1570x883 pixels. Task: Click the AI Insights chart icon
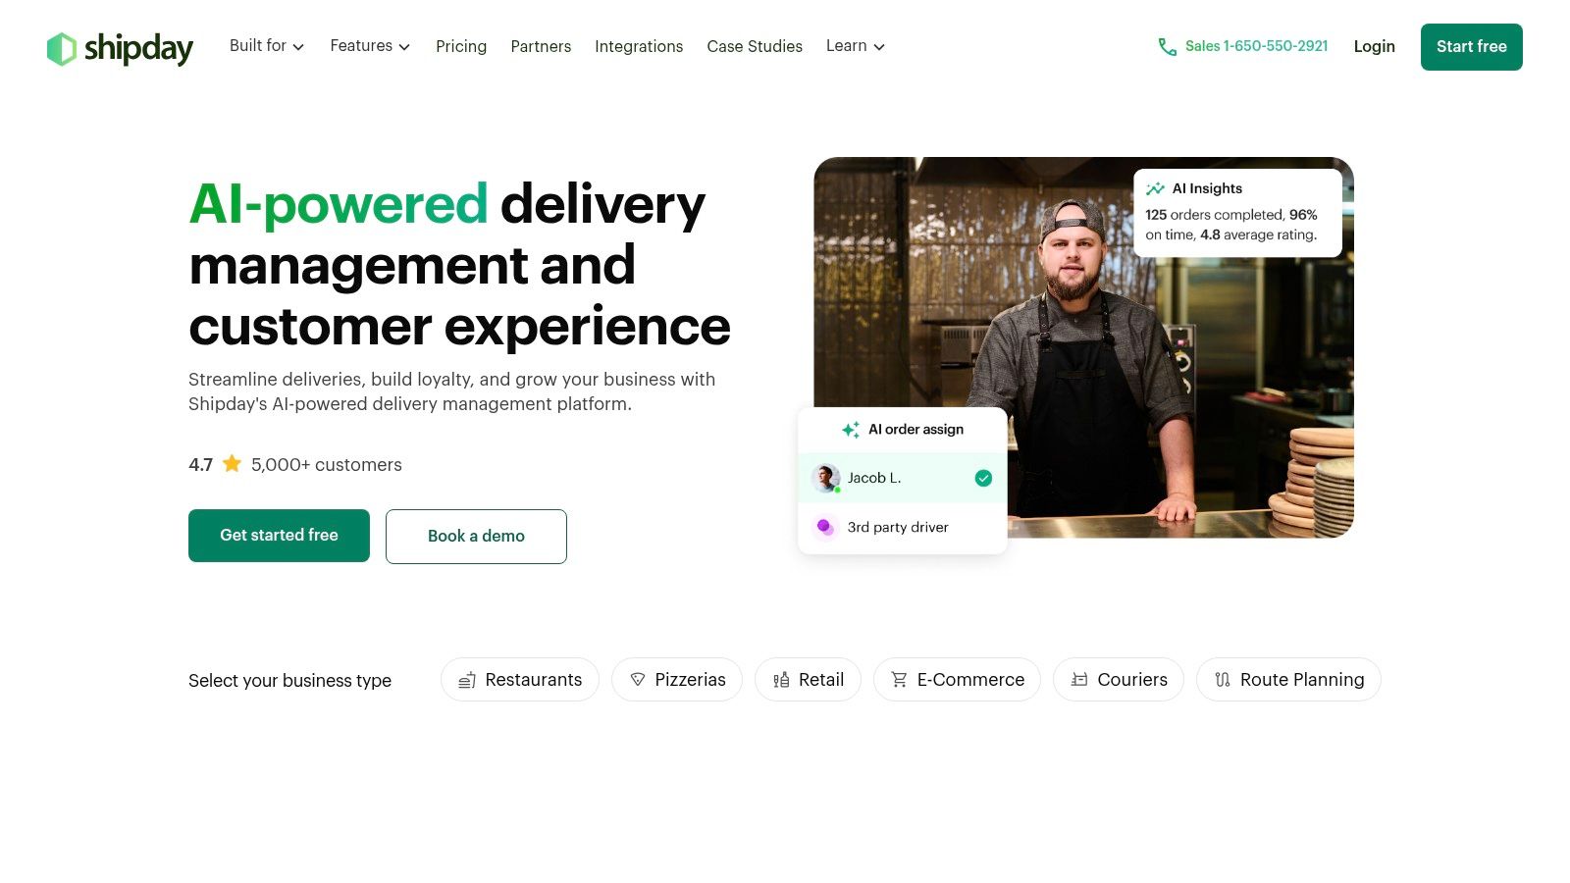click(1155, 188)
